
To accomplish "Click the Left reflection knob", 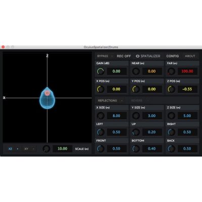I will click(x=100, y=132).
